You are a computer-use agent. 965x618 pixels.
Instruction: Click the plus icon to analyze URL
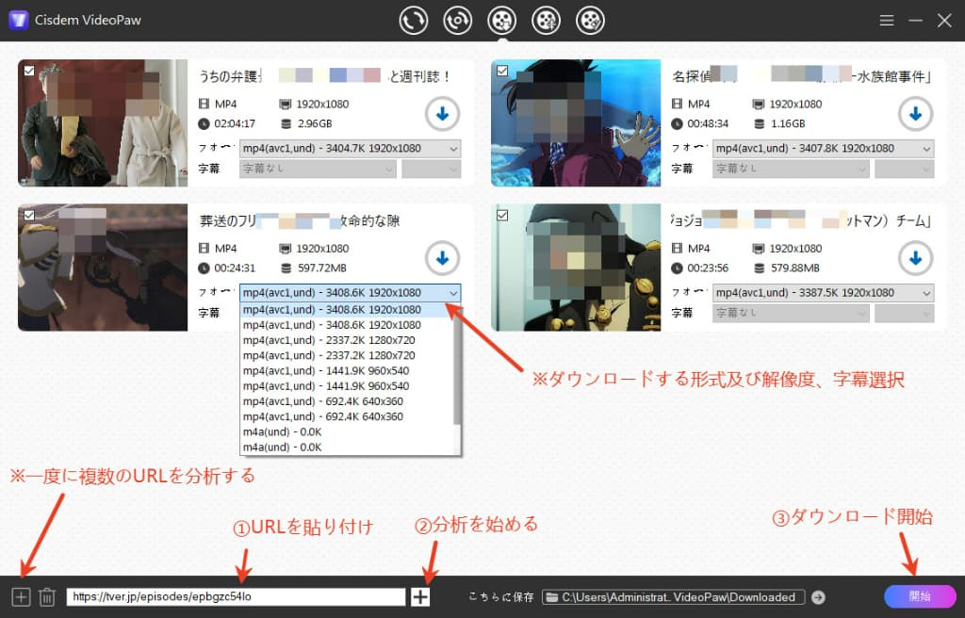(x=420, y=596)
